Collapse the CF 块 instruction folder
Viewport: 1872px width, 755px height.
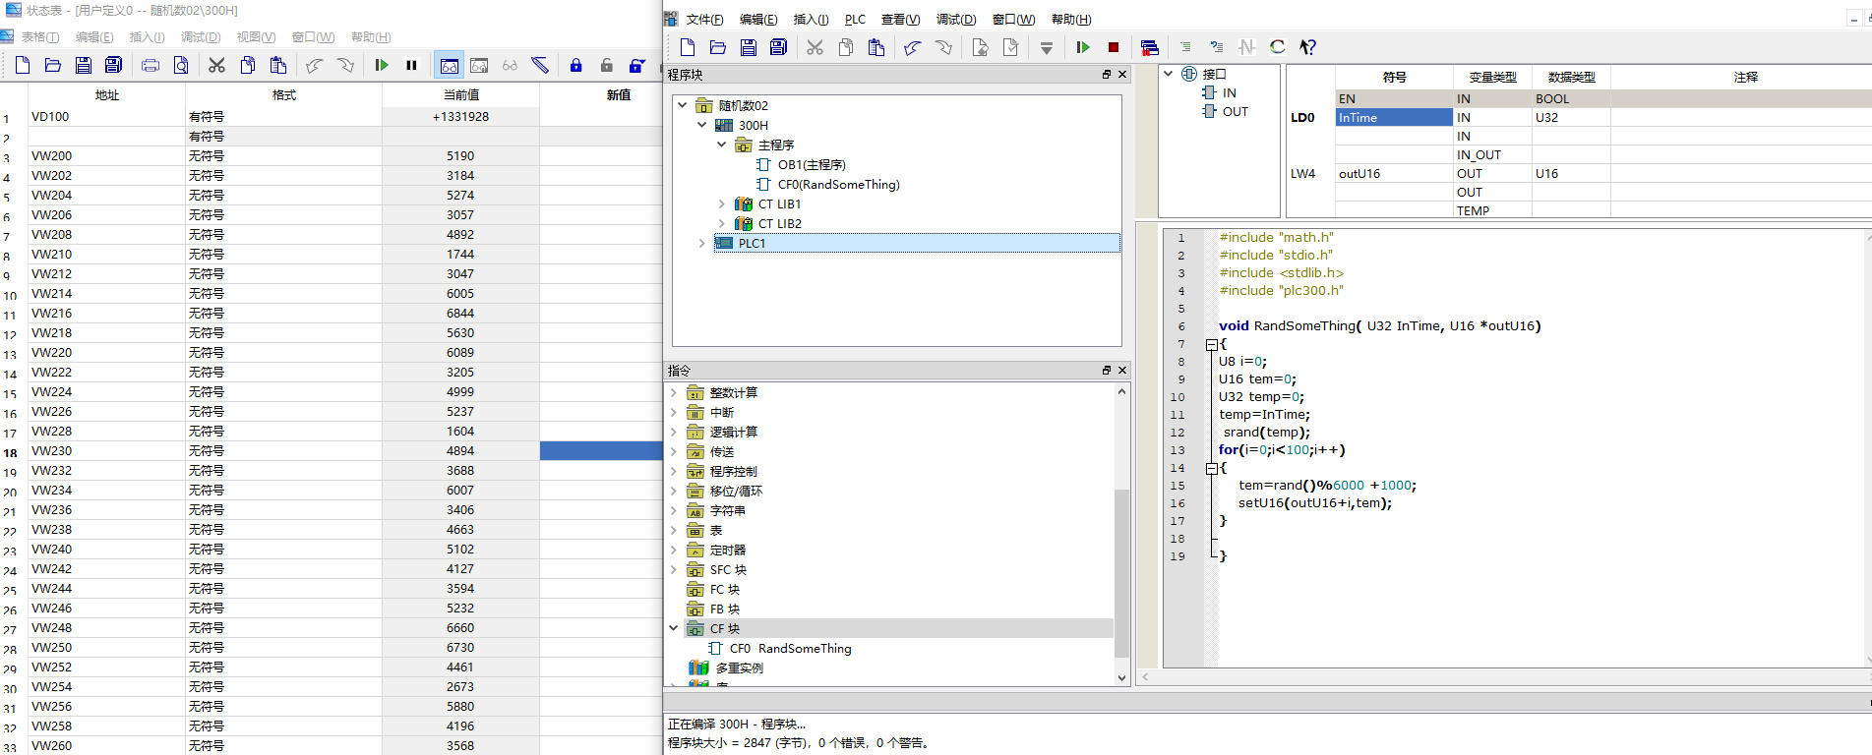coord(674,628)
